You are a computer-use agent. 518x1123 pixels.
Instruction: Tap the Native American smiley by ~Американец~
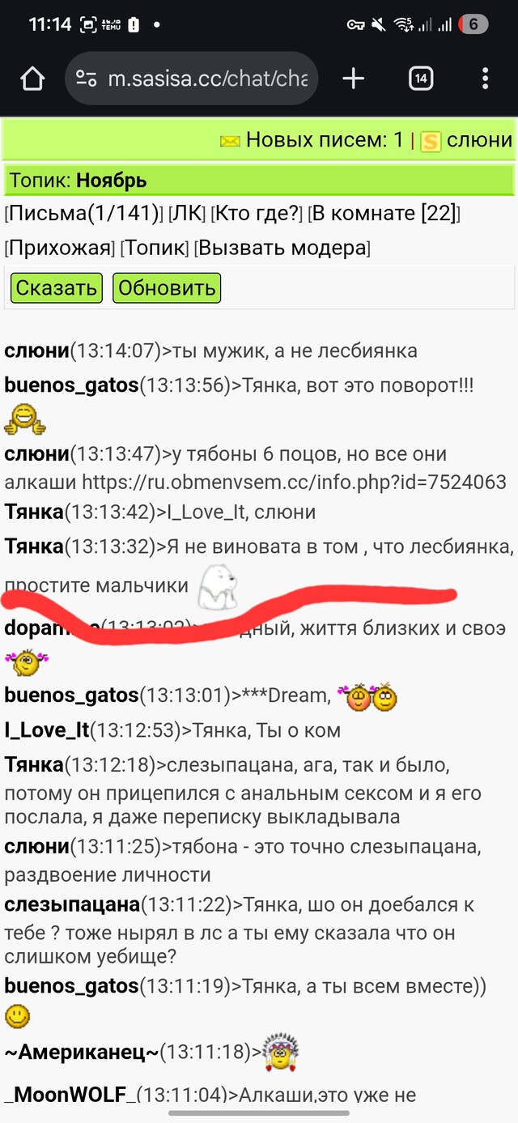click(x=280, y=1051)
